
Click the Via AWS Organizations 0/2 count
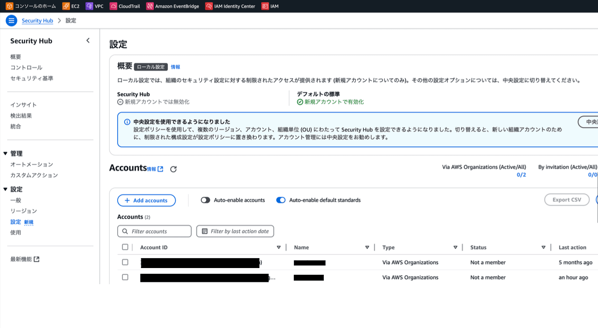click(x=522, y=175)
